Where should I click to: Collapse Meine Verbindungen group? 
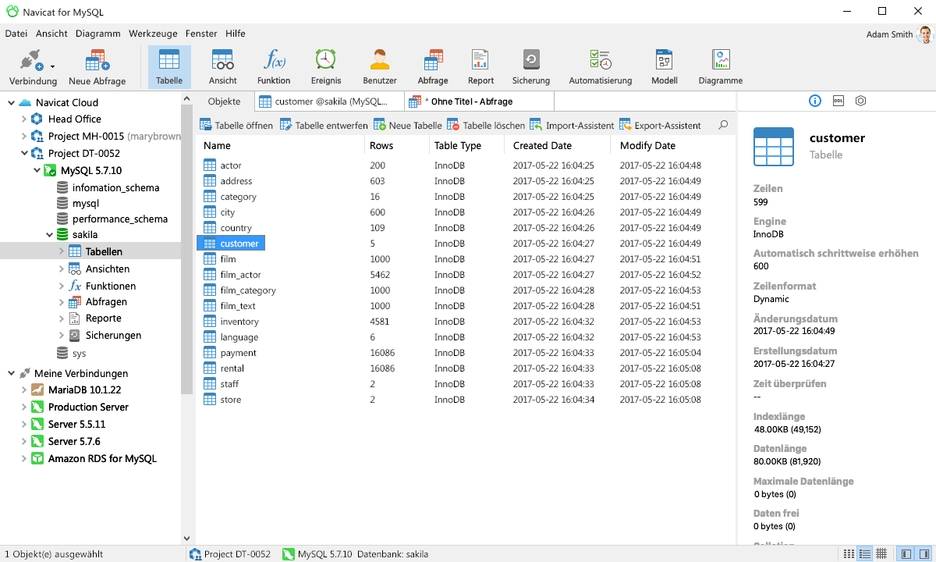12,373
